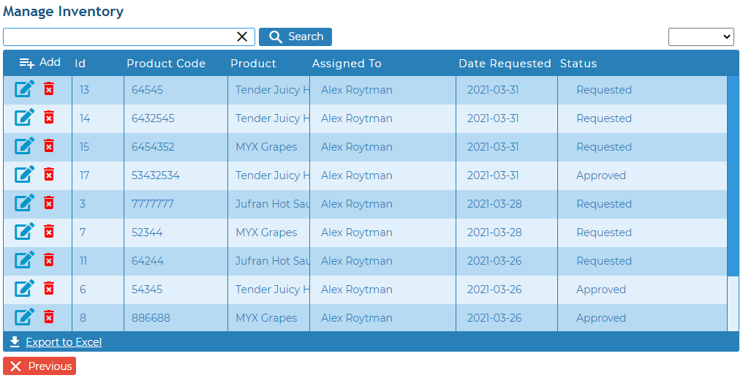Click product code 54345
Screen dimensions: 743x378
click(x=147, y=289)
